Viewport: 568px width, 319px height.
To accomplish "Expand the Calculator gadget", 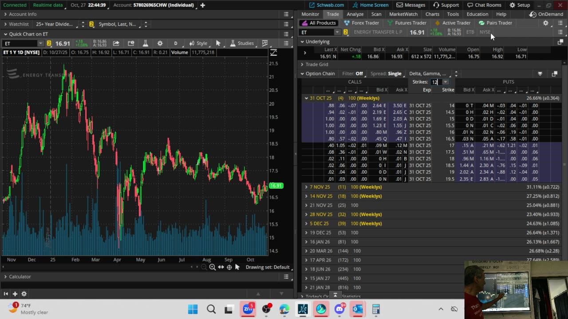I will click(5, 276).
